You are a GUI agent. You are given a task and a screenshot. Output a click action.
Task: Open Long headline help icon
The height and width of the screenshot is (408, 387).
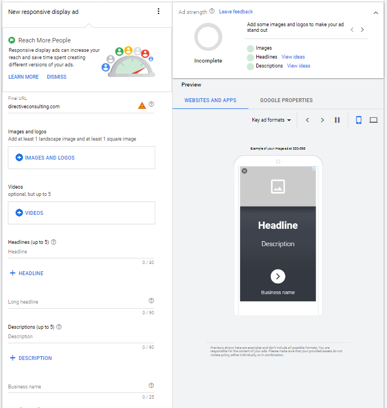(151, 300)
